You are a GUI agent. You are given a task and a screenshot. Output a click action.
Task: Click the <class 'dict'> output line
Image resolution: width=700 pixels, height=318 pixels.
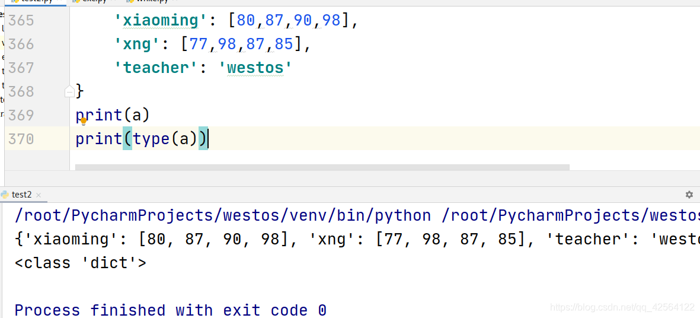(81, 263)
